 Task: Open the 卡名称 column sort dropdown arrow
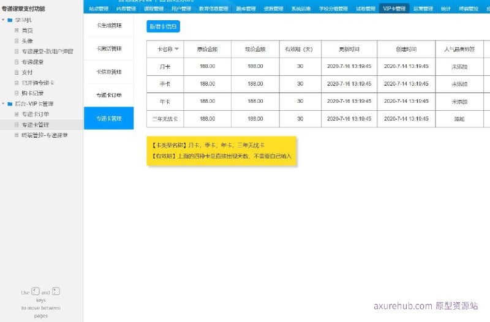point(176,49)
